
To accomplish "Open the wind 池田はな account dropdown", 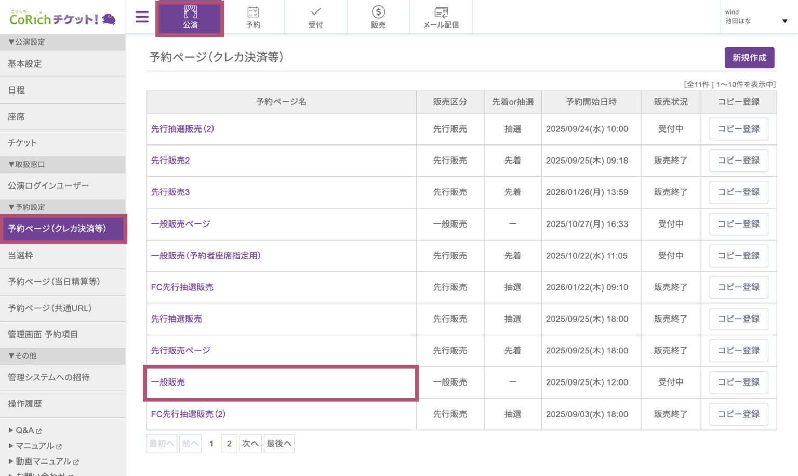I will [x=756, y=17].
